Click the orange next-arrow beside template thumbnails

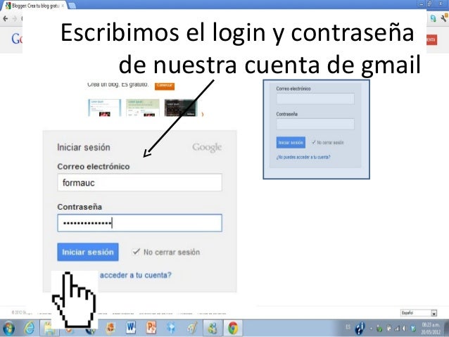(203, 115)
